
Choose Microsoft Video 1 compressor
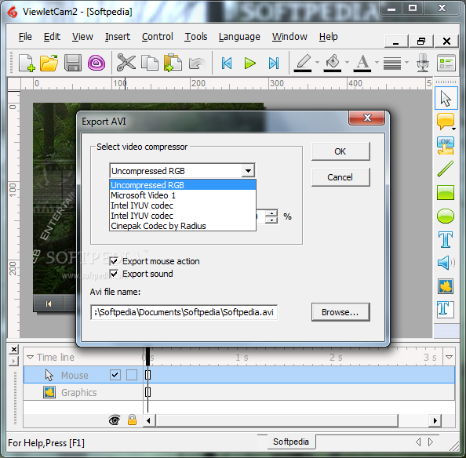pos(183,195)
